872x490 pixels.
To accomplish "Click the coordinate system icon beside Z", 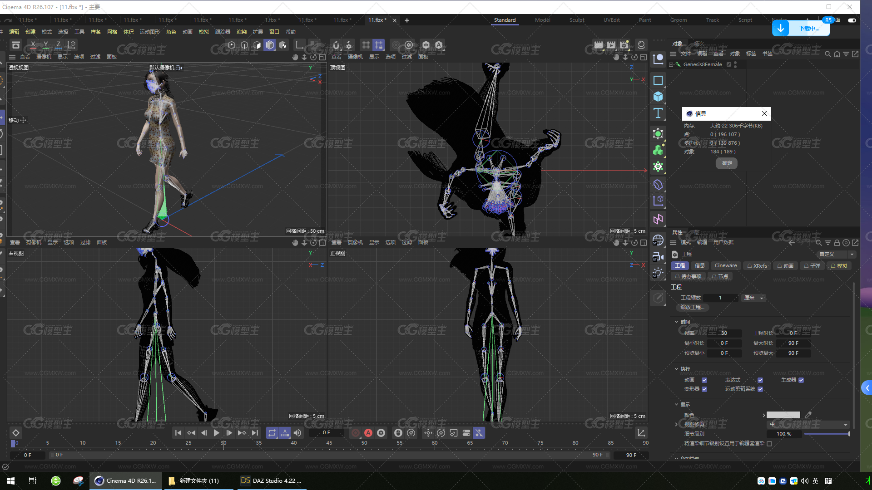I will click(x=71, y=45).
